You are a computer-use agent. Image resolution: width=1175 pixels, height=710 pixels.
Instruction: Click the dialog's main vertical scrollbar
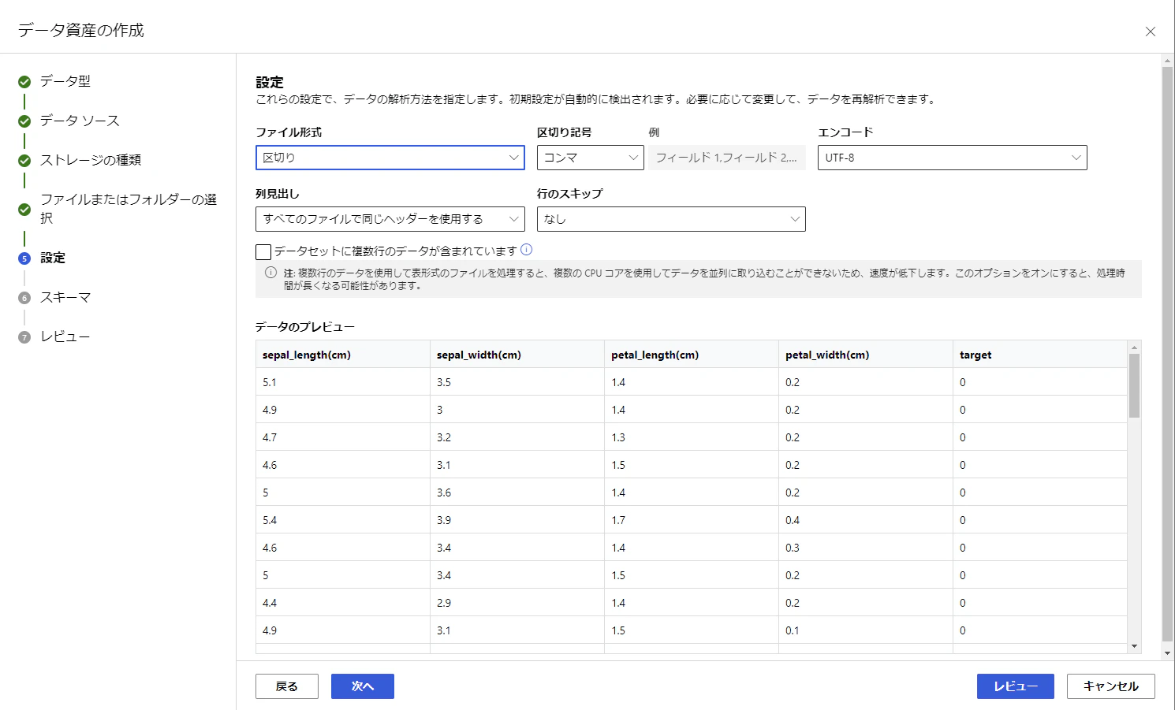(1167, 355)
